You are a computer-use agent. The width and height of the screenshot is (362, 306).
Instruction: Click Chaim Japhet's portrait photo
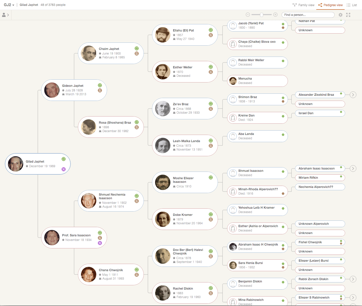pos(89,53)
